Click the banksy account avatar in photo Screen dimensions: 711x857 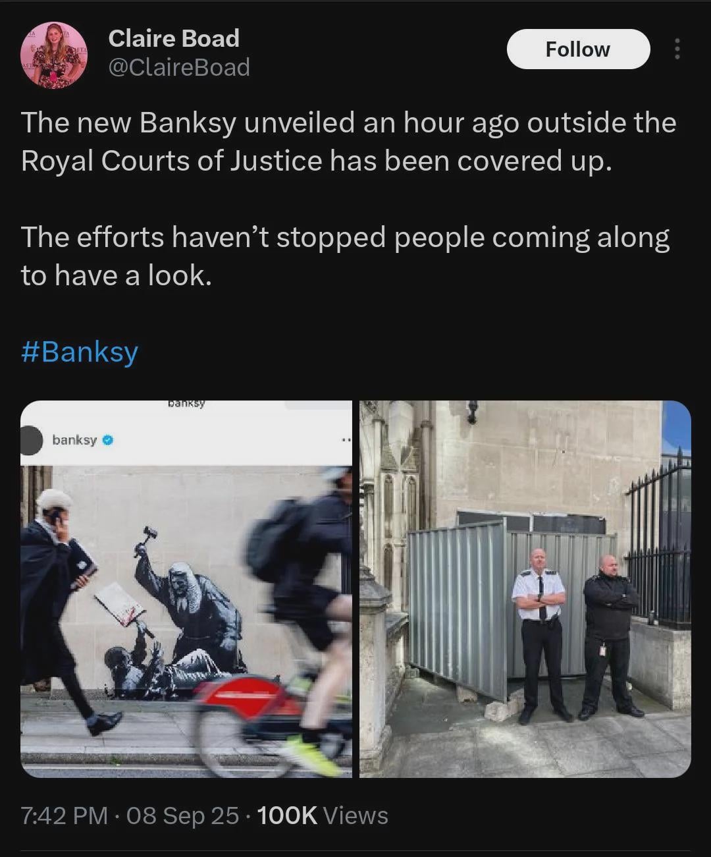point(30,440)
